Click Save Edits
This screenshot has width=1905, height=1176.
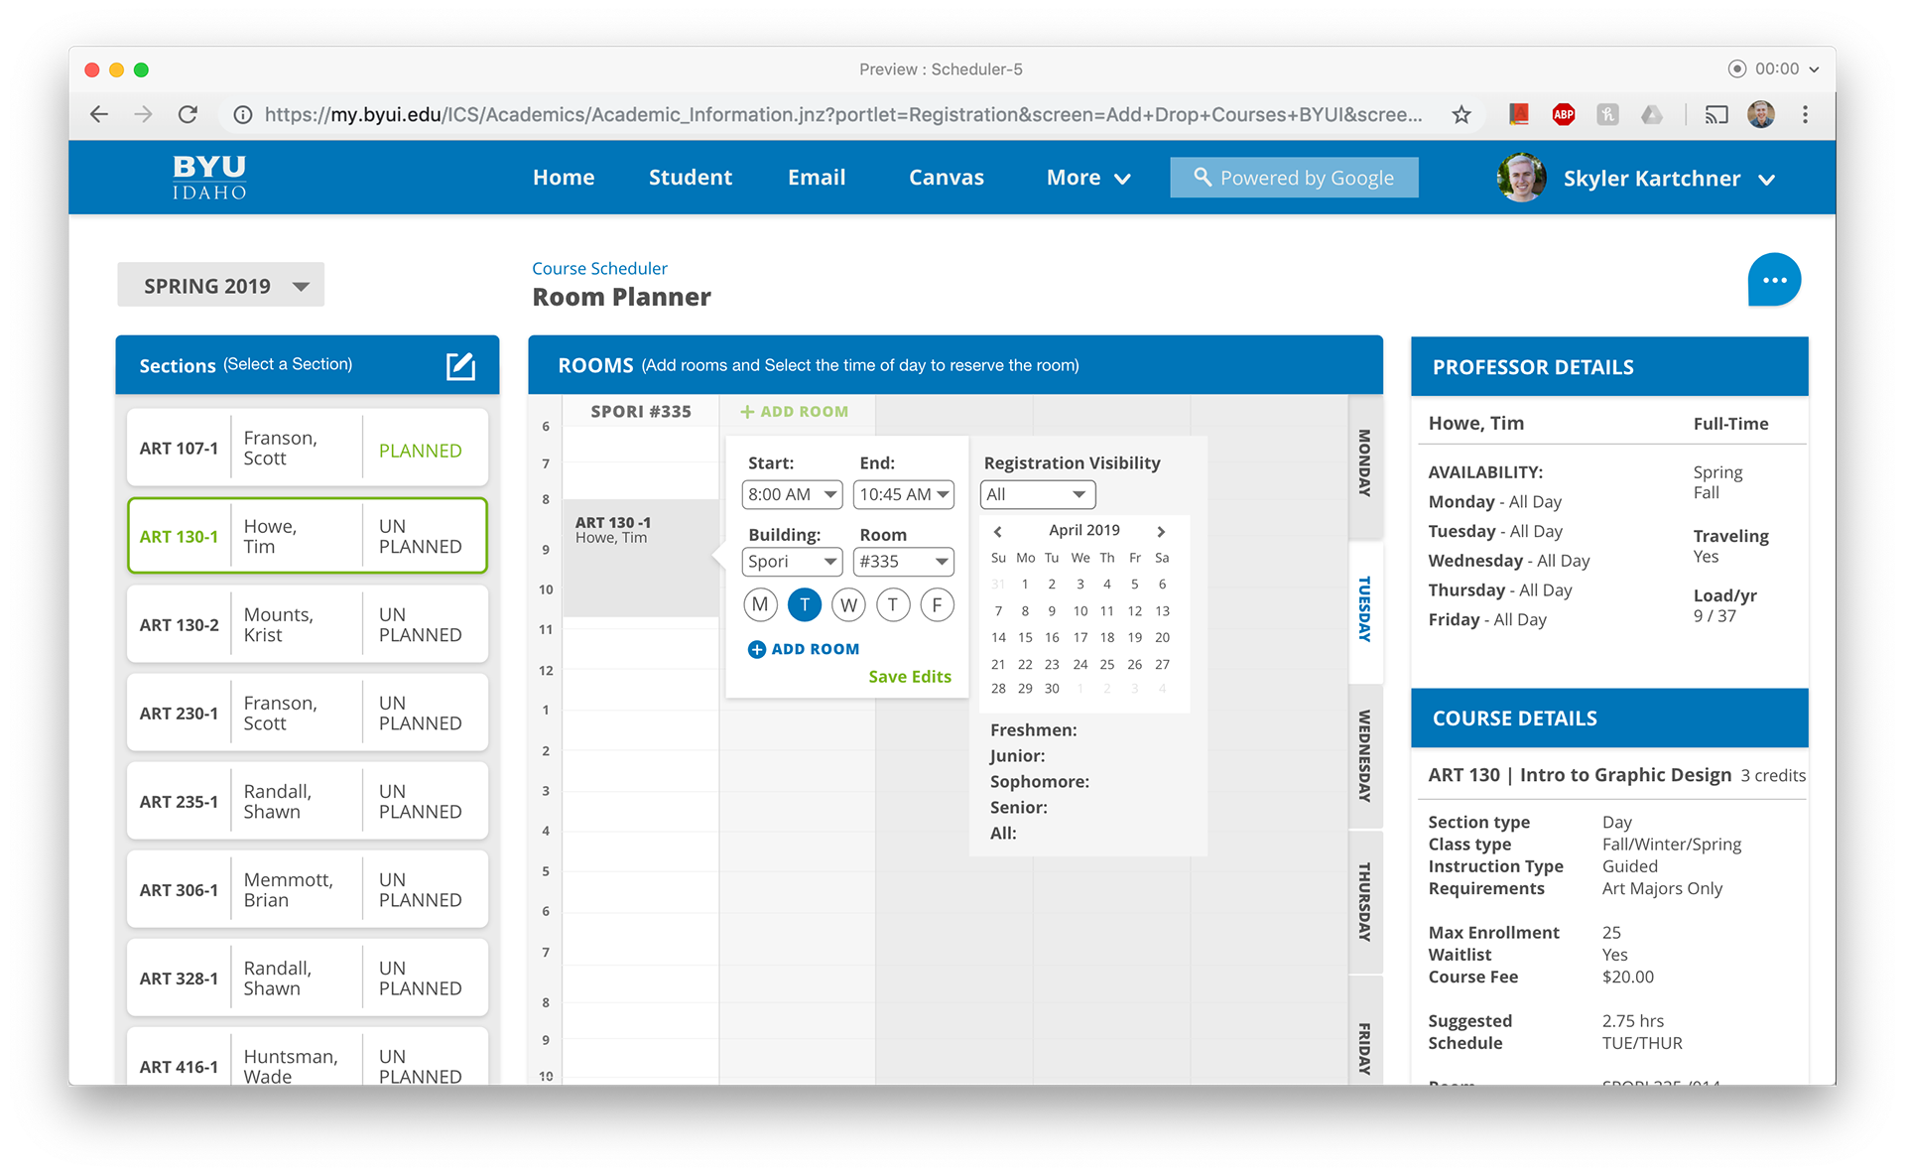[910, 677]
